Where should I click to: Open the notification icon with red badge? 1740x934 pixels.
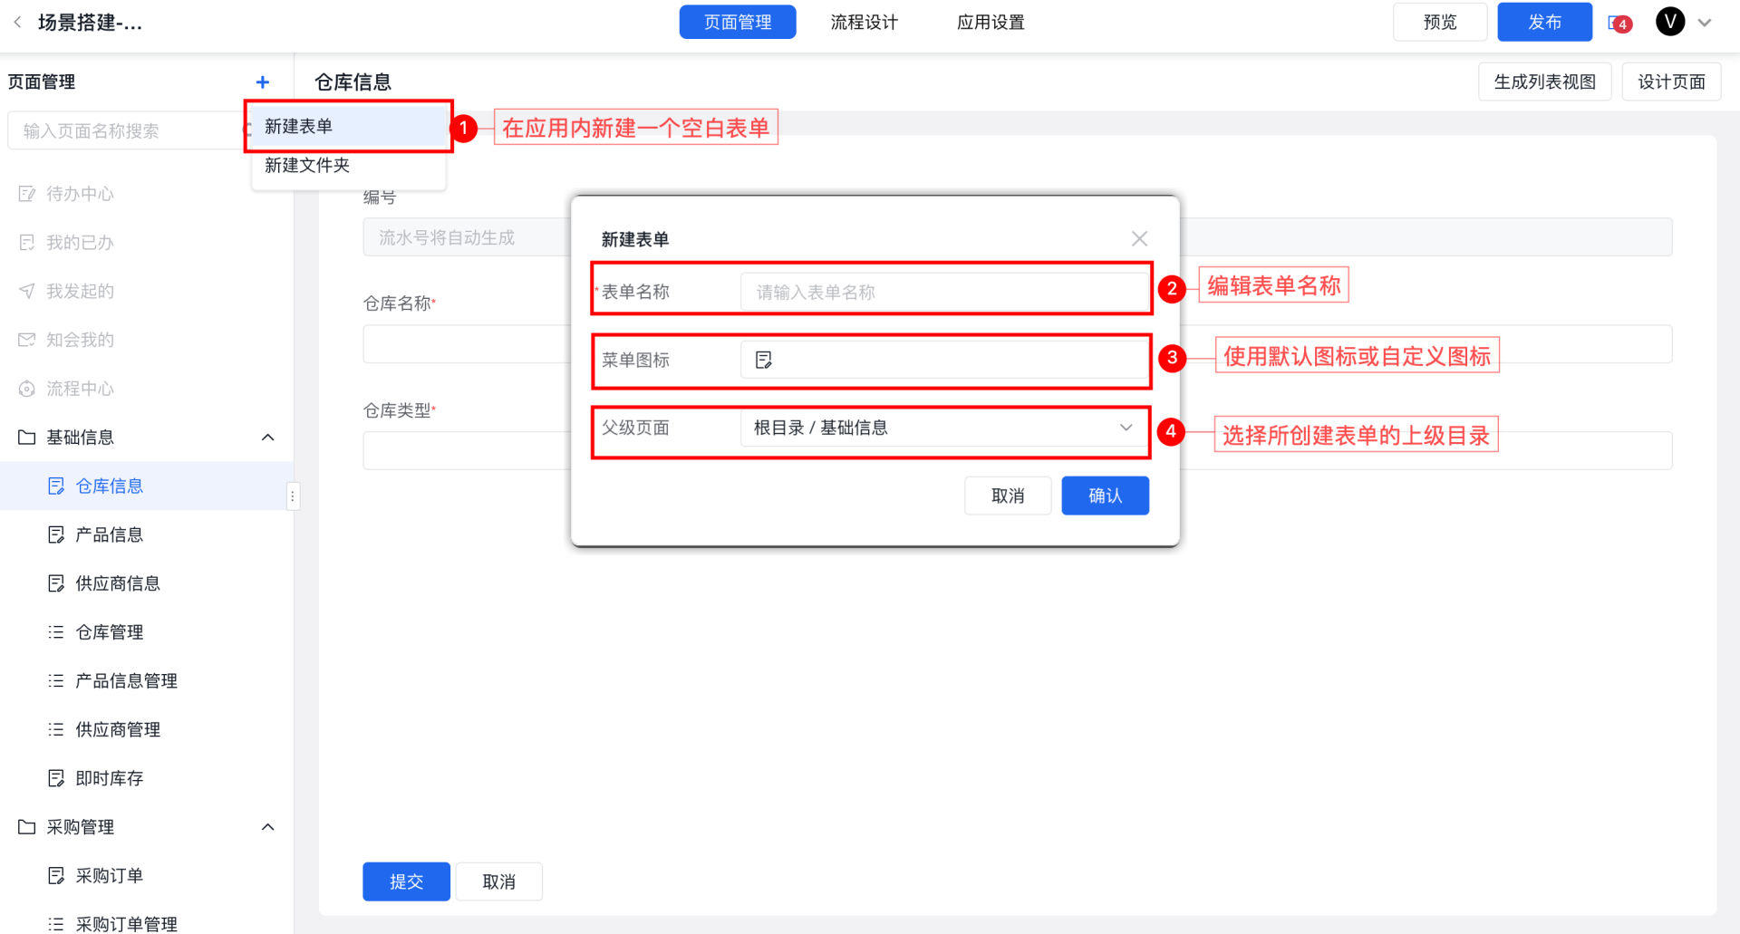(x=1619, y=24)
